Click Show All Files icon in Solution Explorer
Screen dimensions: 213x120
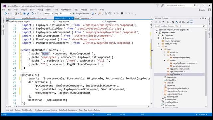tap(183, 22)
